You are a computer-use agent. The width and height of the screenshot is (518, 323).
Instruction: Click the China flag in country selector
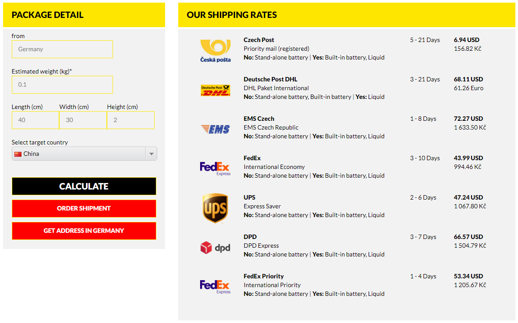tap(18, 154)
